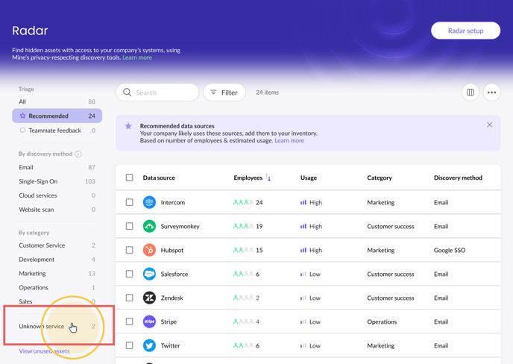Click the Intercom logo icon

click(149, 202)
